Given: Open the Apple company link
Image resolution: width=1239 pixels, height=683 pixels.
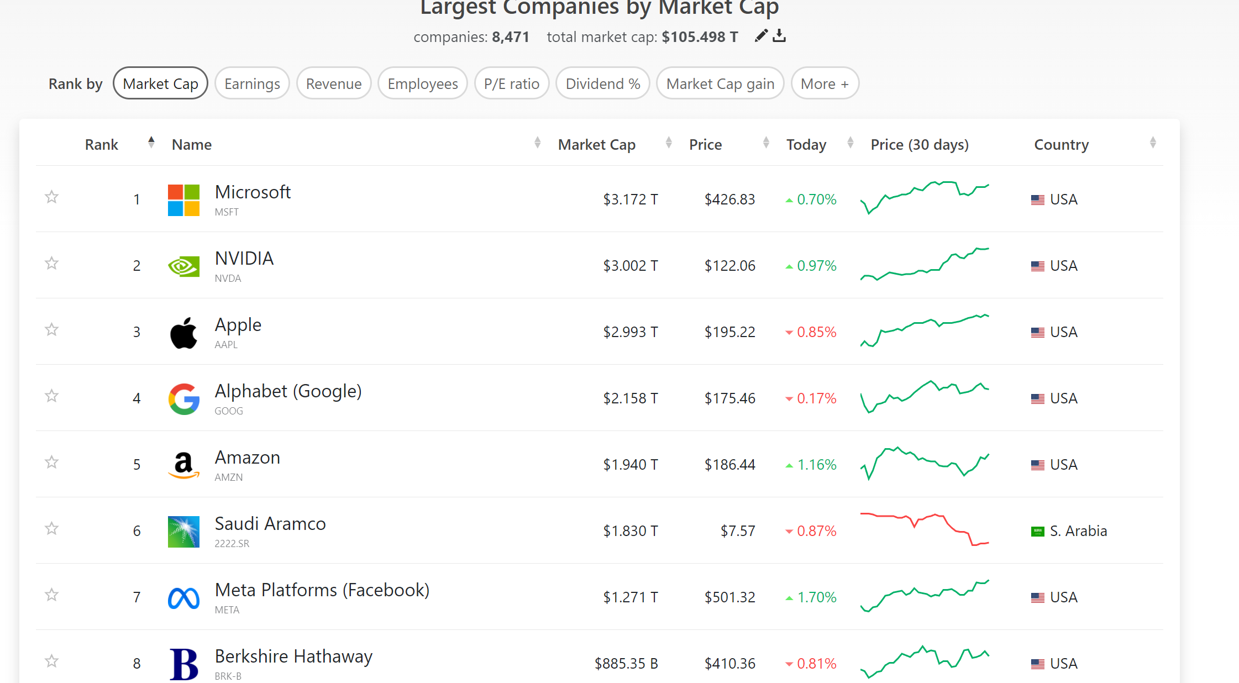Looking at the screenshot, I should 238,325.
